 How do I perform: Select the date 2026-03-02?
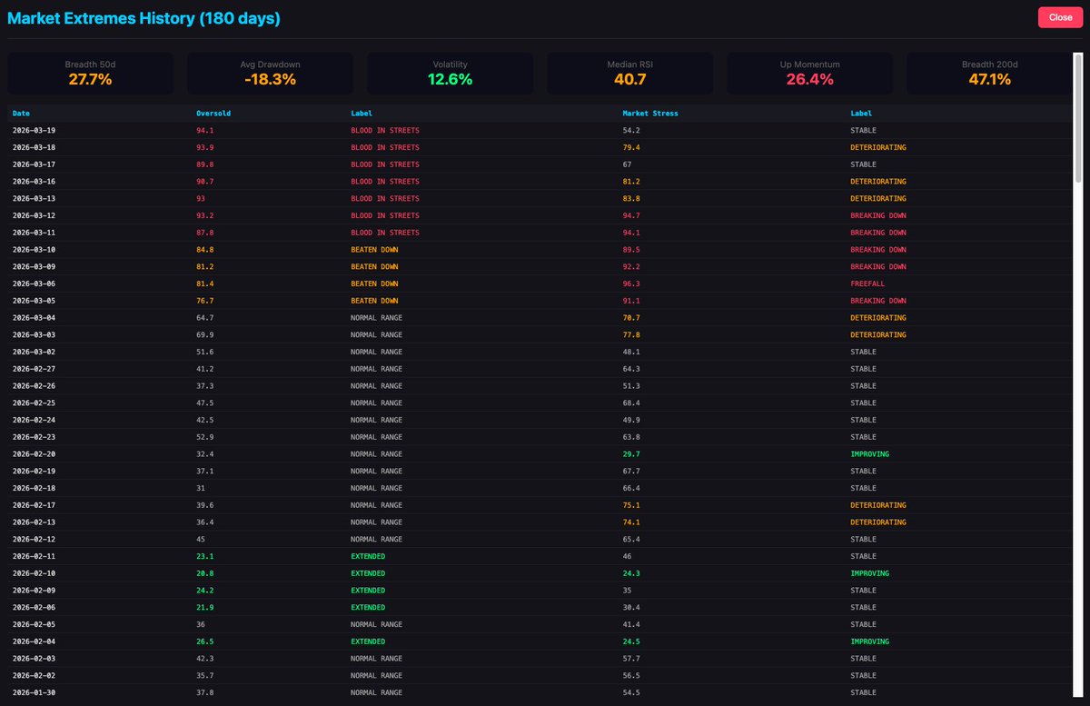click(x=35, y=352)
